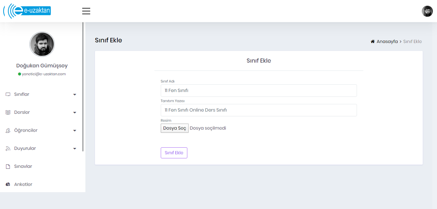Click the Sınavlar document icon
Viewport: 437px width, 209px height.
click(8, 166)
